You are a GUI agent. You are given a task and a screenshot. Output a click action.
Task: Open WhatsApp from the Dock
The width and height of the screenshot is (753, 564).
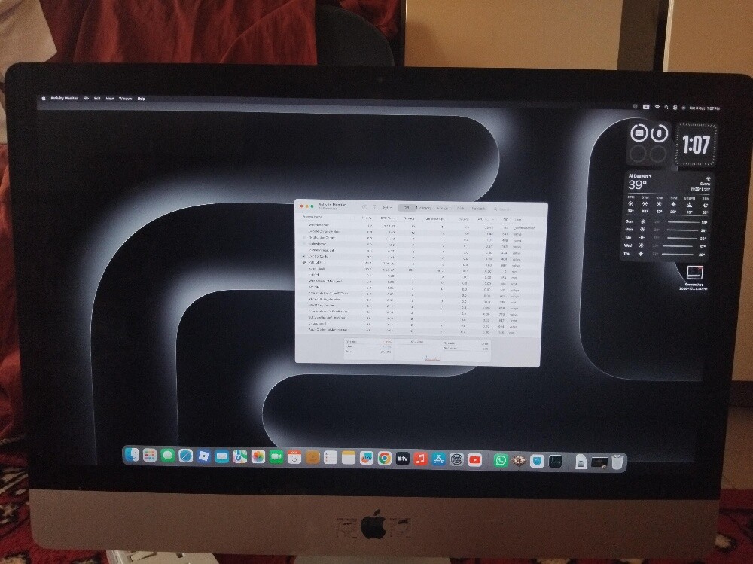point(501,461)
